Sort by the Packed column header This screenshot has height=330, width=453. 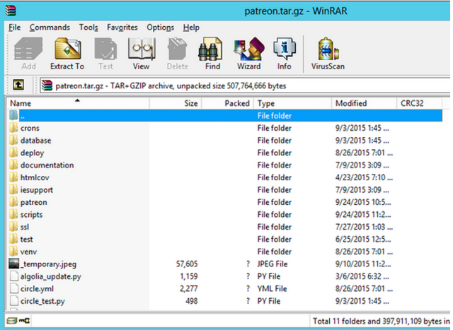click(x=227, y=103)
